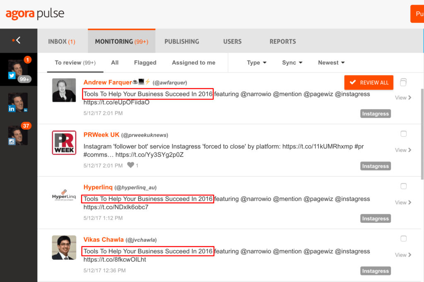This screenshot has height=282, width=424.
Task: Open Andrew Farquer's profile name link
Action: pyautogui.click(x=108, y=82)
